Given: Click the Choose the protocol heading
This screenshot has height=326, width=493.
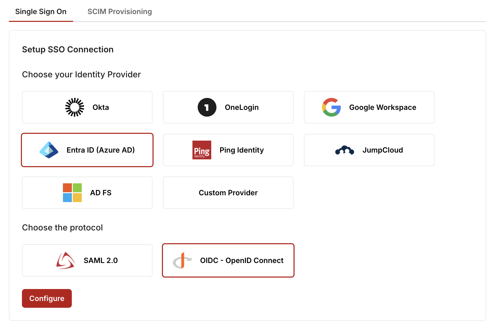Looking at the screenshot, I should coord(62,228).
